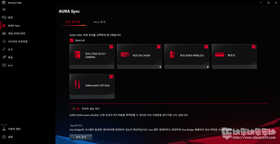The image size is (280, 144).
Task: Click the AURA Sync triangle icon
Action: (4, 25)
